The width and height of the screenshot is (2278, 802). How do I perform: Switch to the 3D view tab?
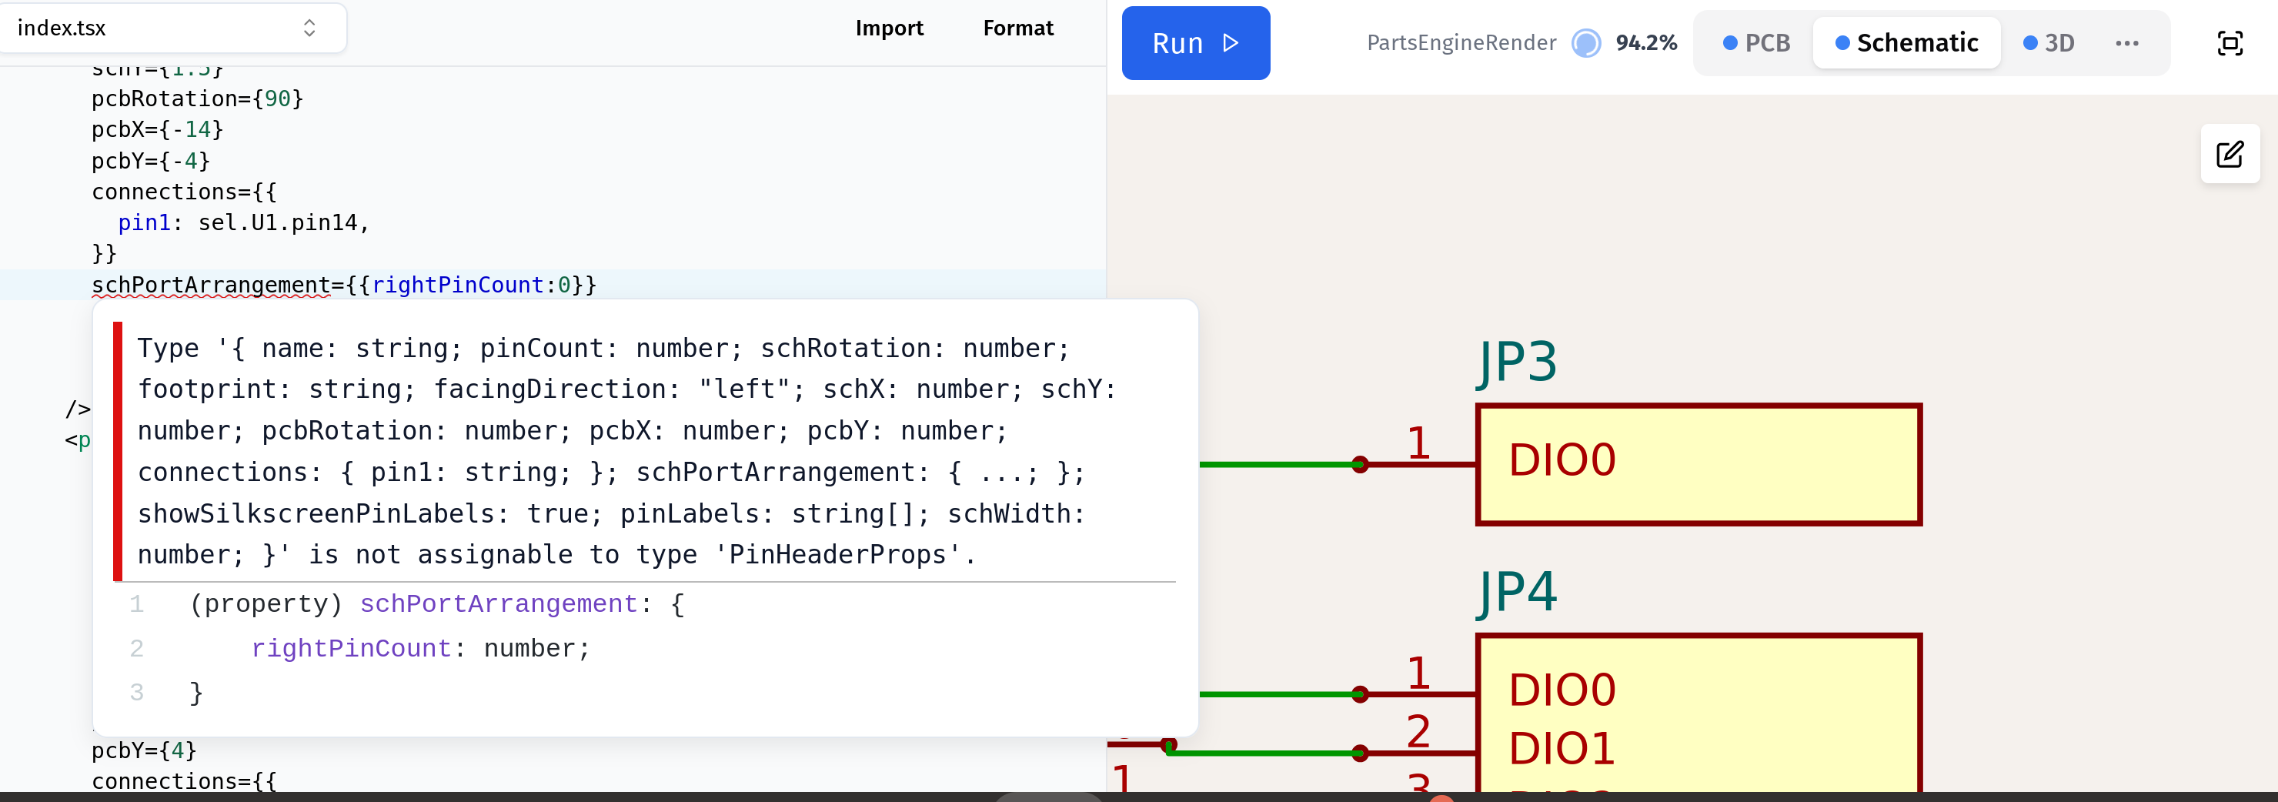coord(2048,43)
